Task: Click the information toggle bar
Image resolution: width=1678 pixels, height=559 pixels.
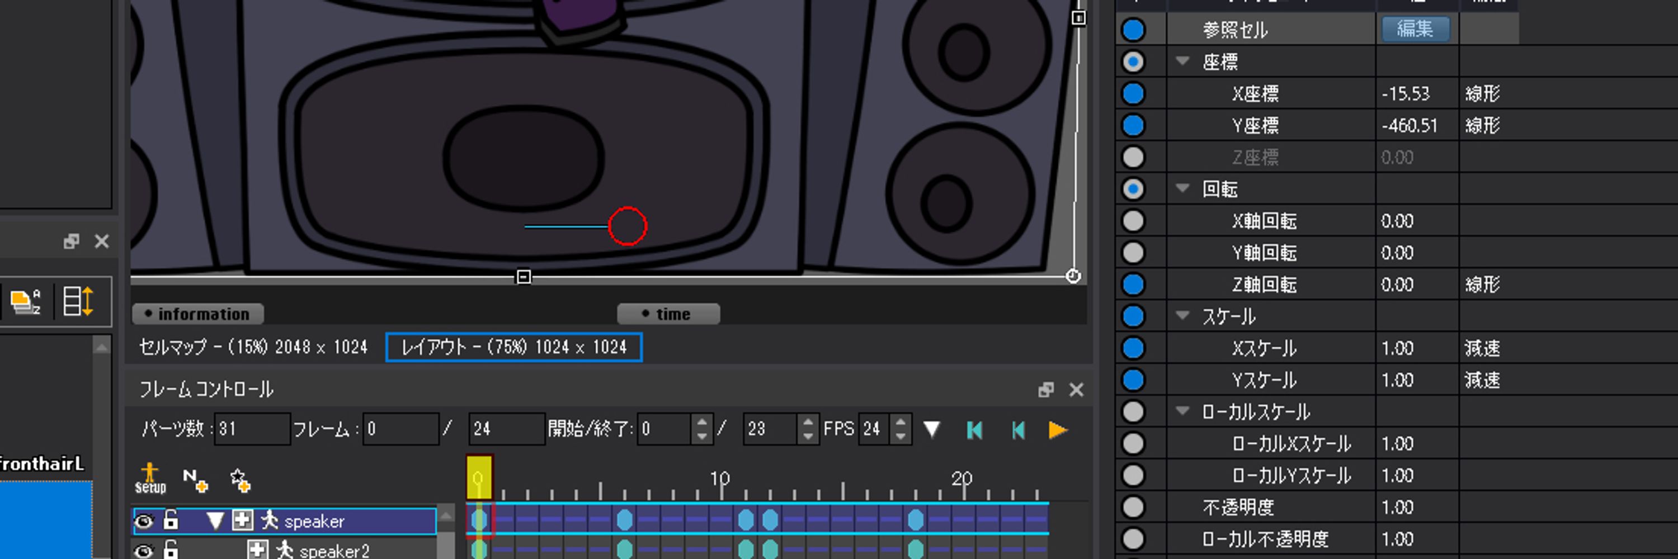Action: click(198, 314)
